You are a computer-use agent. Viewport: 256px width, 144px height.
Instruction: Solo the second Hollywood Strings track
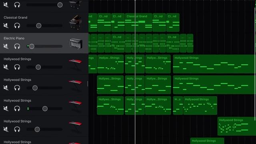pyautogui.click(x=17, y=88)
